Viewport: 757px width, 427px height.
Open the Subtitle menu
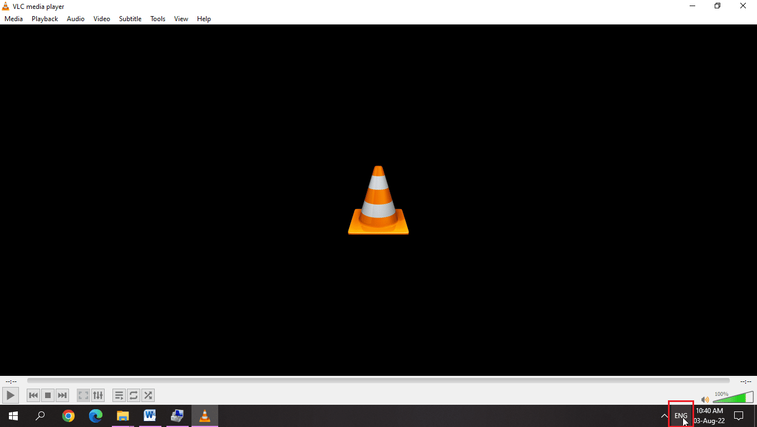pos(130,19)
